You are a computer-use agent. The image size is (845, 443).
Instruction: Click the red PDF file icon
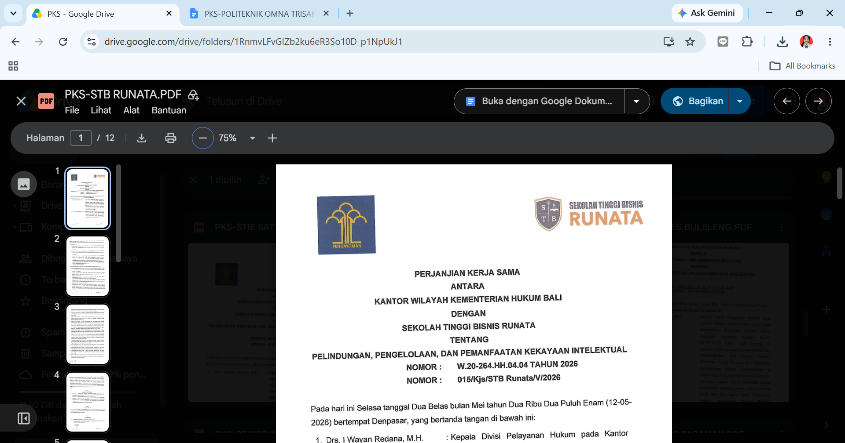point(46,101)
